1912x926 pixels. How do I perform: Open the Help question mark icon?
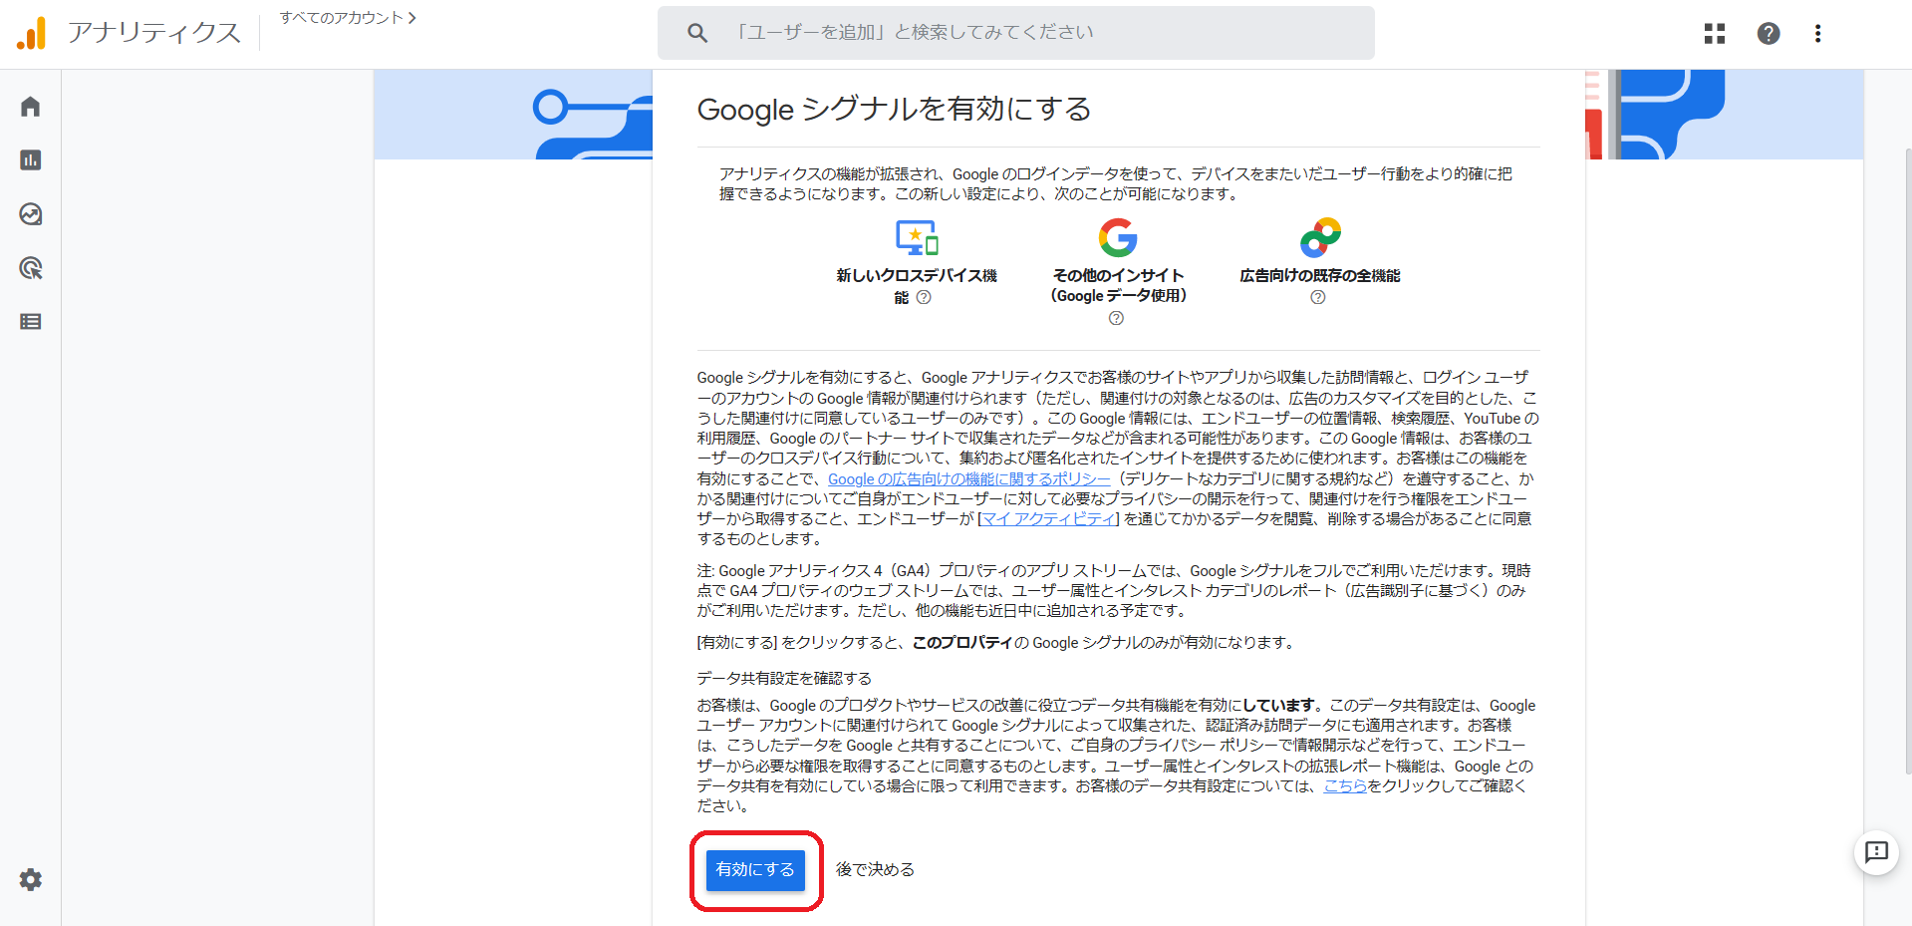(1769, 34)
